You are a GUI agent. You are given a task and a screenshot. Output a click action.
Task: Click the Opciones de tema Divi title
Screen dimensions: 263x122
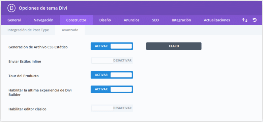[43, 8]
